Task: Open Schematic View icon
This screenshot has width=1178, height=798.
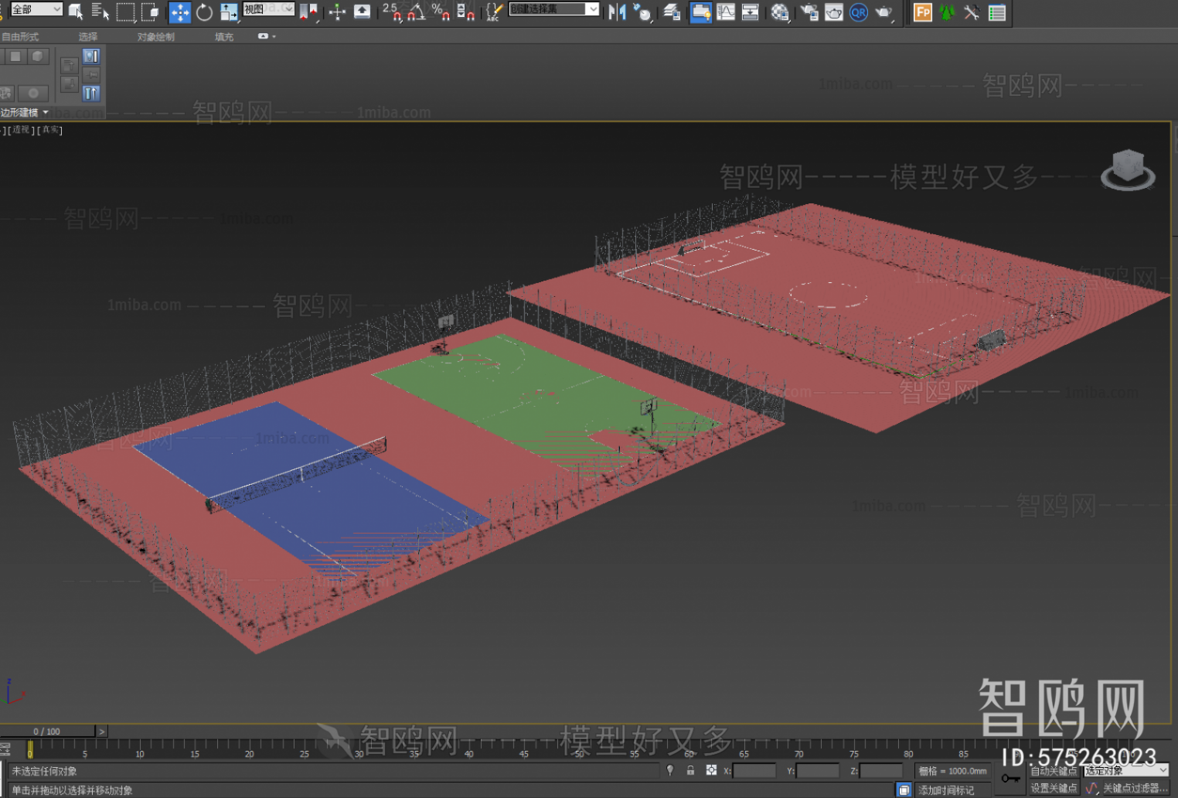Action: tap(750, 12)
